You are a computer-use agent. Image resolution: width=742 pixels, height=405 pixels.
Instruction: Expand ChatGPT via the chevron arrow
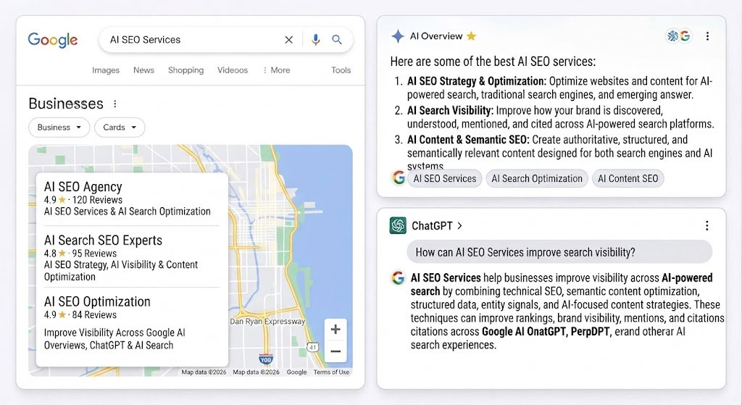(x=460, y=225)
